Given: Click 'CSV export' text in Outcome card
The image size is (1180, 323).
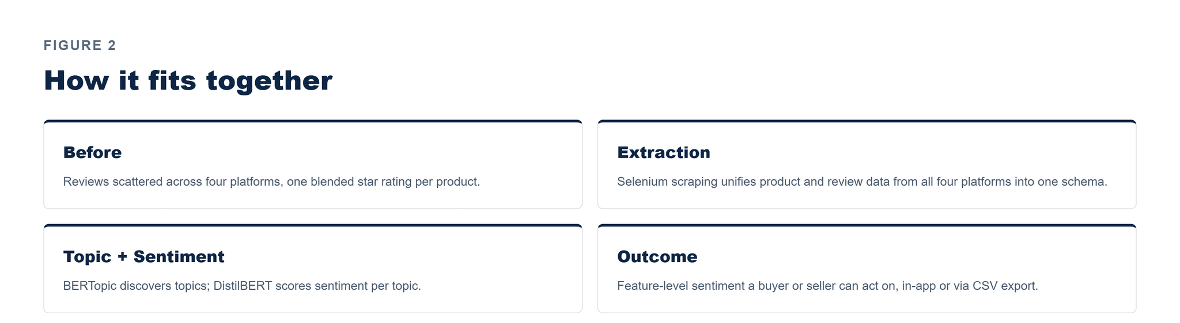Looking at the screenshot, I should (1005, 286).
